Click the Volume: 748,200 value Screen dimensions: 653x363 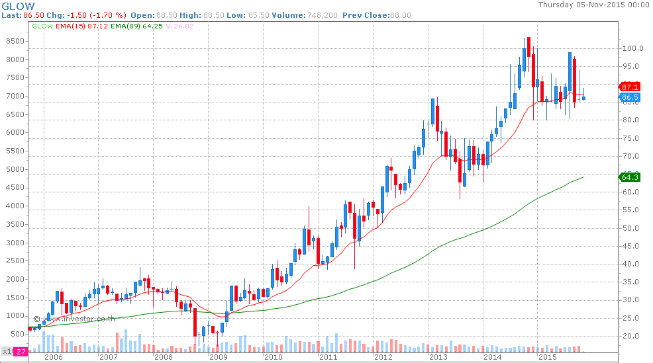point(305,15)
